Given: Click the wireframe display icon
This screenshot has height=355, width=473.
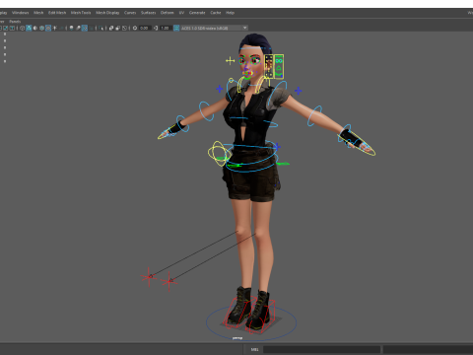Looking at the screenshot, I should tap(22, 28).
